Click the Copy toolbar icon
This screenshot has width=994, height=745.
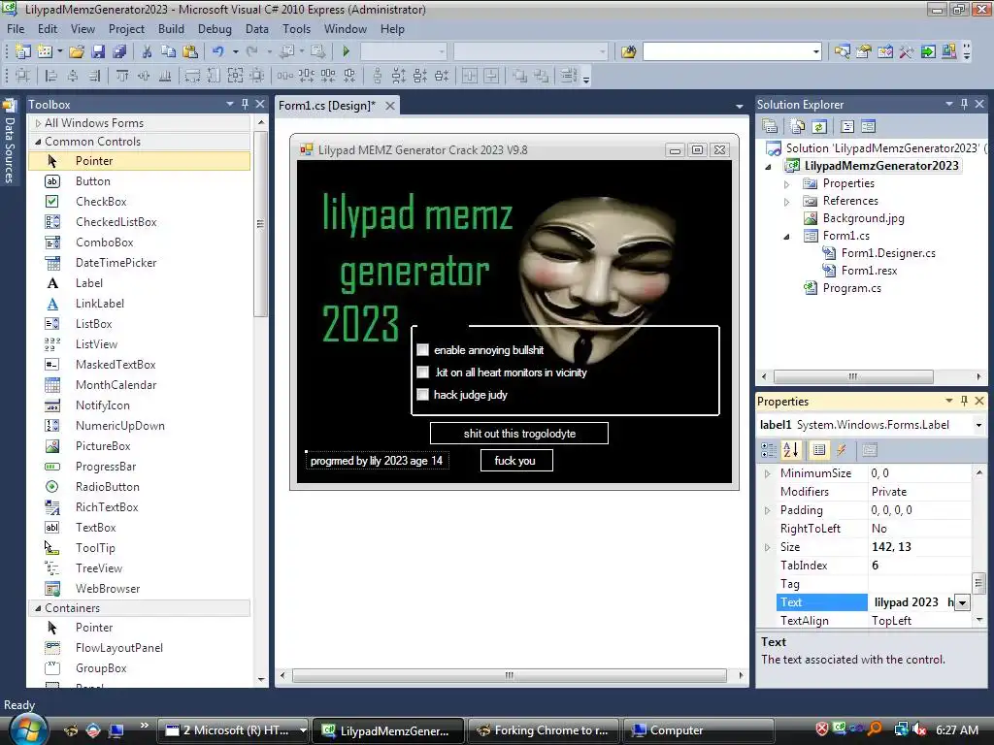point(168,51)
